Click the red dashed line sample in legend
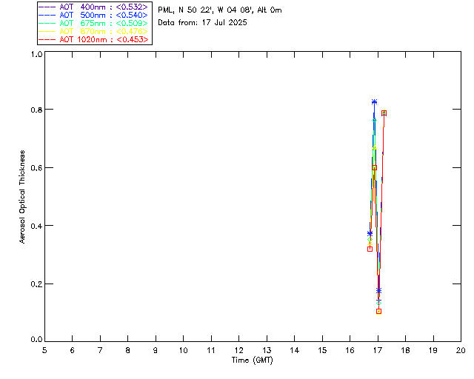 point(47,39)
